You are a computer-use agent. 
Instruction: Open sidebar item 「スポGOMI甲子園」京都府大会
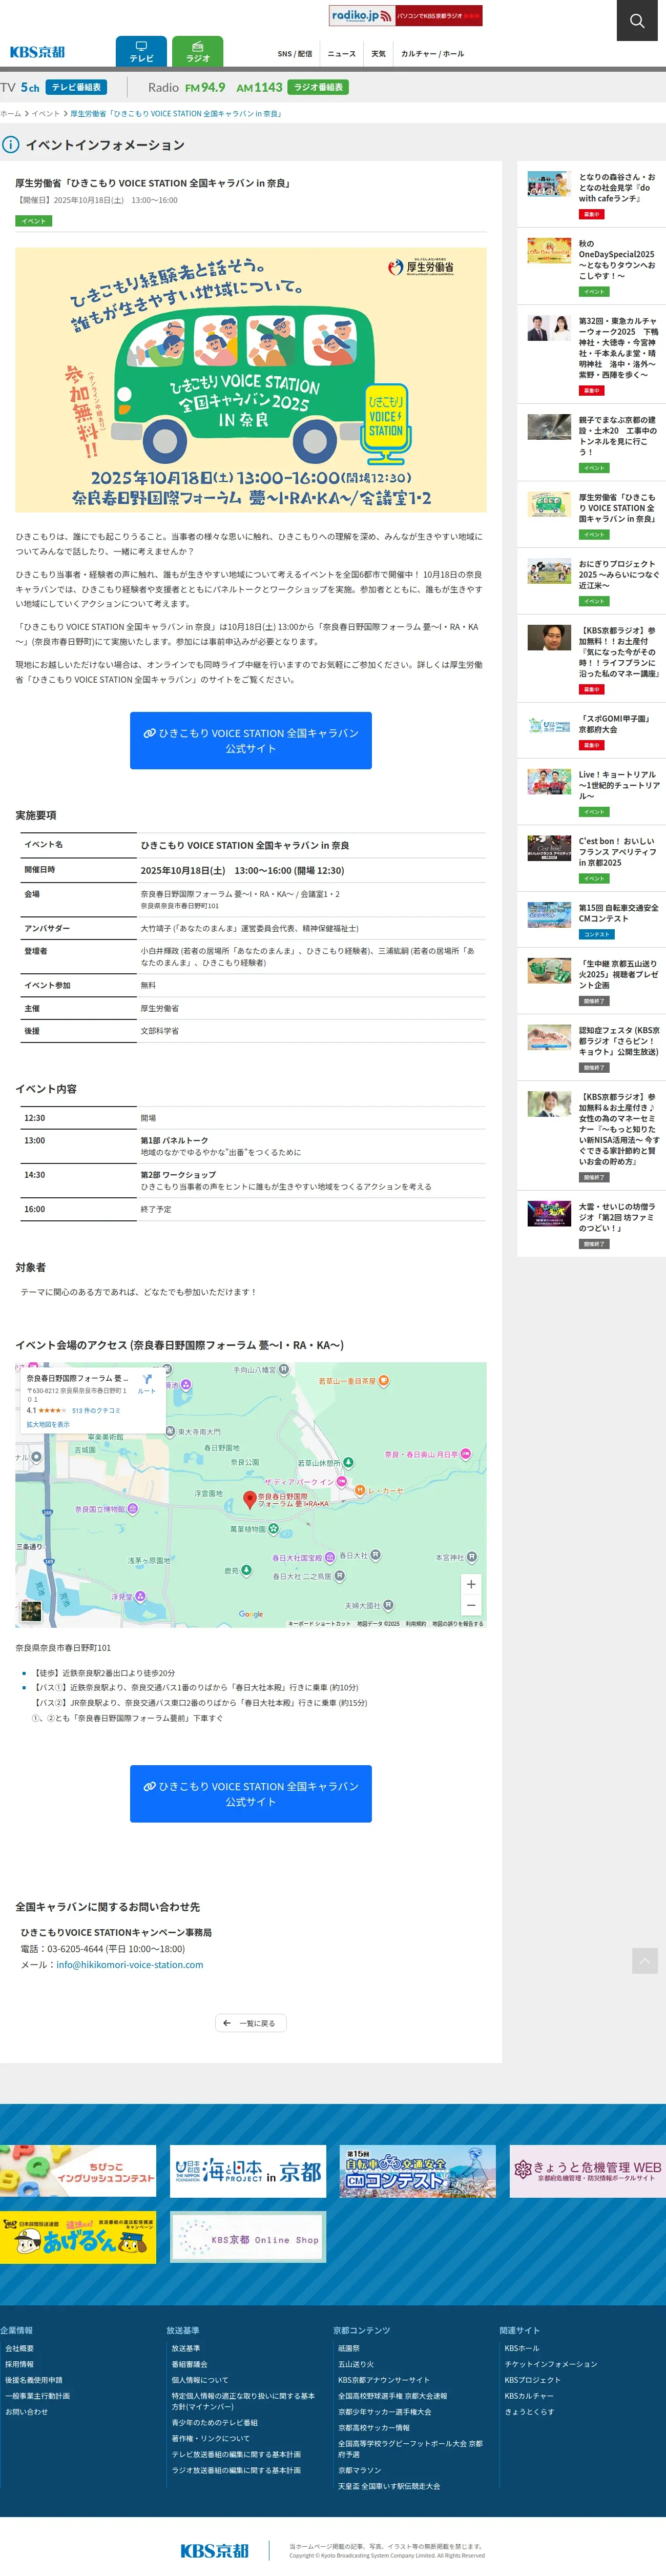point(591,731)
